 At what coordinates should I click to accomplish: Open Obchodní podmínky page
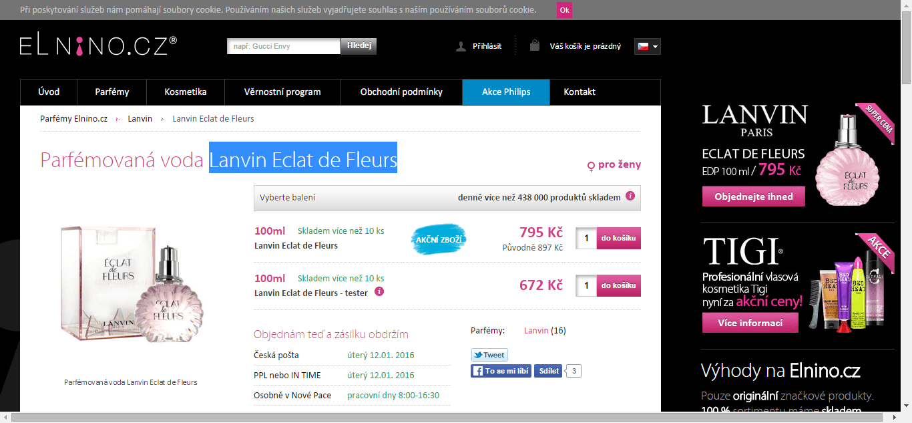(401, 92)
